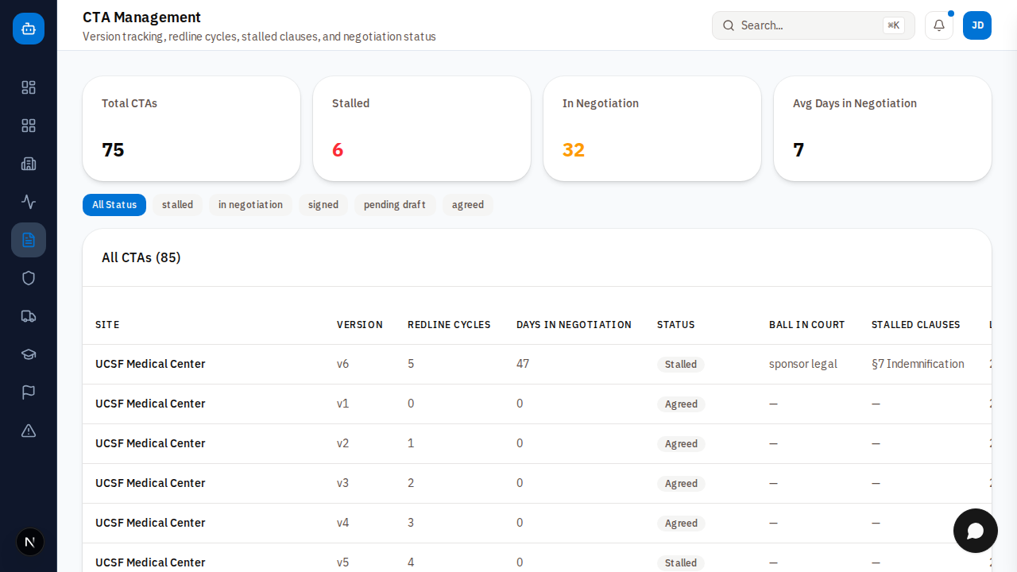Click the robot app logo icon

(29, 29)
